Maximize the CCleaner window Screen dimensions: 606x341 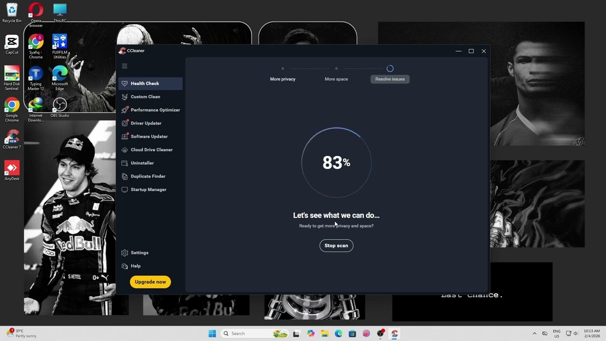point(471,51)
